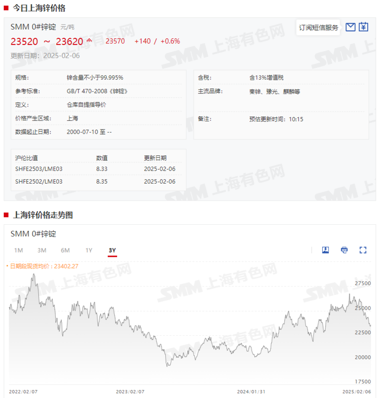Expand the chart to fullscreen
This screenshot has height=398, width=378.
pos(361,250)
